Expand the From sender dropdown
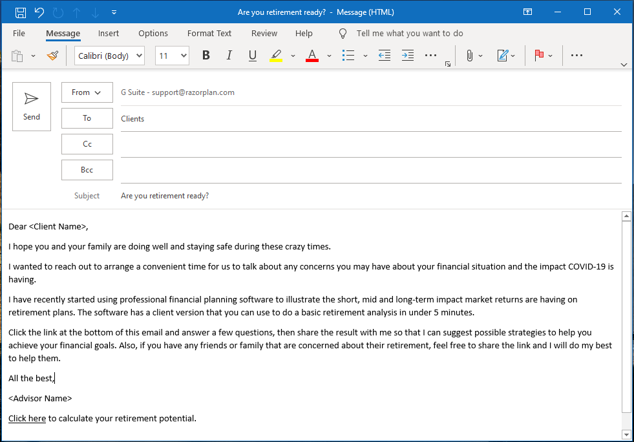 (87, 92)
